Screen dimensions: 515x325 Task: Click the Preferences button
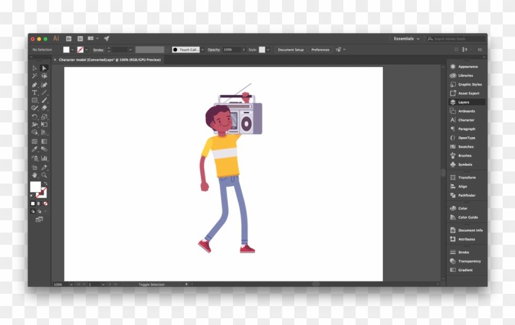click(x=320, y=50)
